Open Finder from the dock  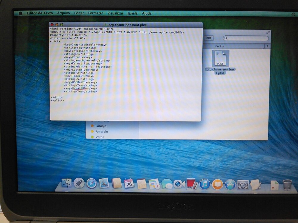(67, 184)
